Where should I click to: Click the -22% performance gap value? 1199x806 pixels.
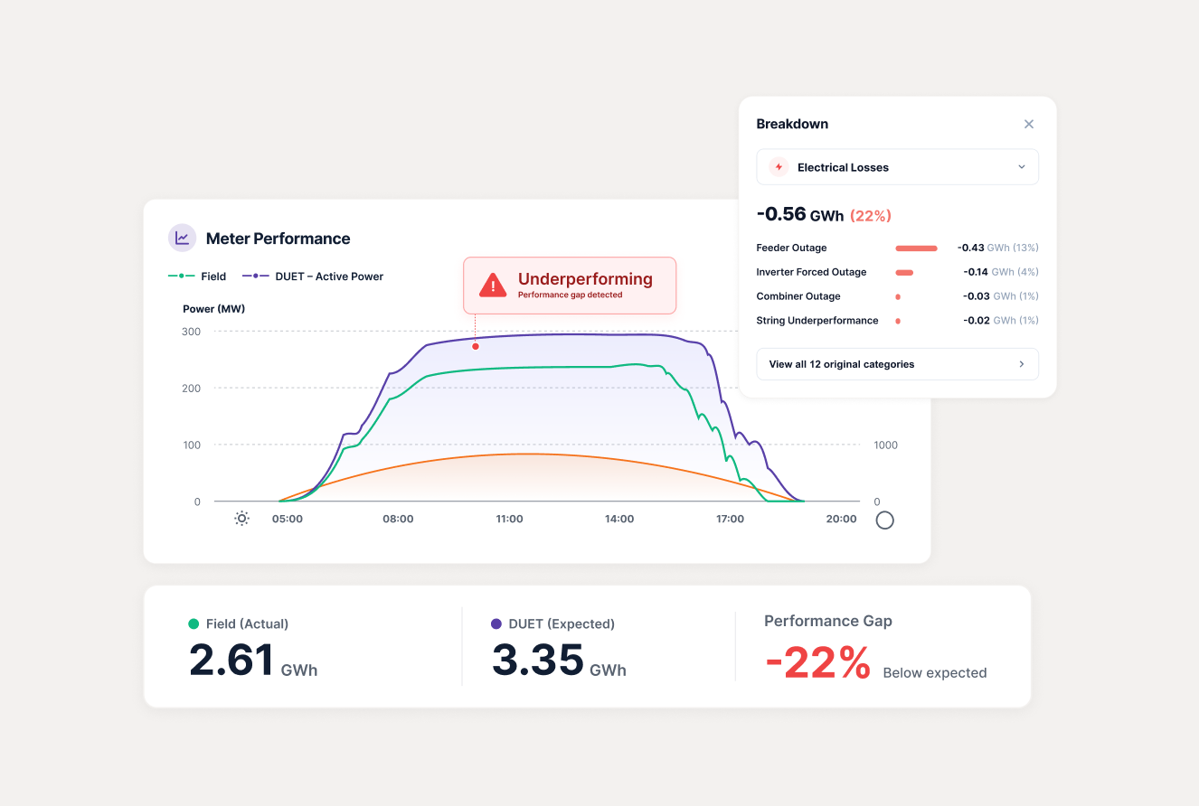[818, 664]
